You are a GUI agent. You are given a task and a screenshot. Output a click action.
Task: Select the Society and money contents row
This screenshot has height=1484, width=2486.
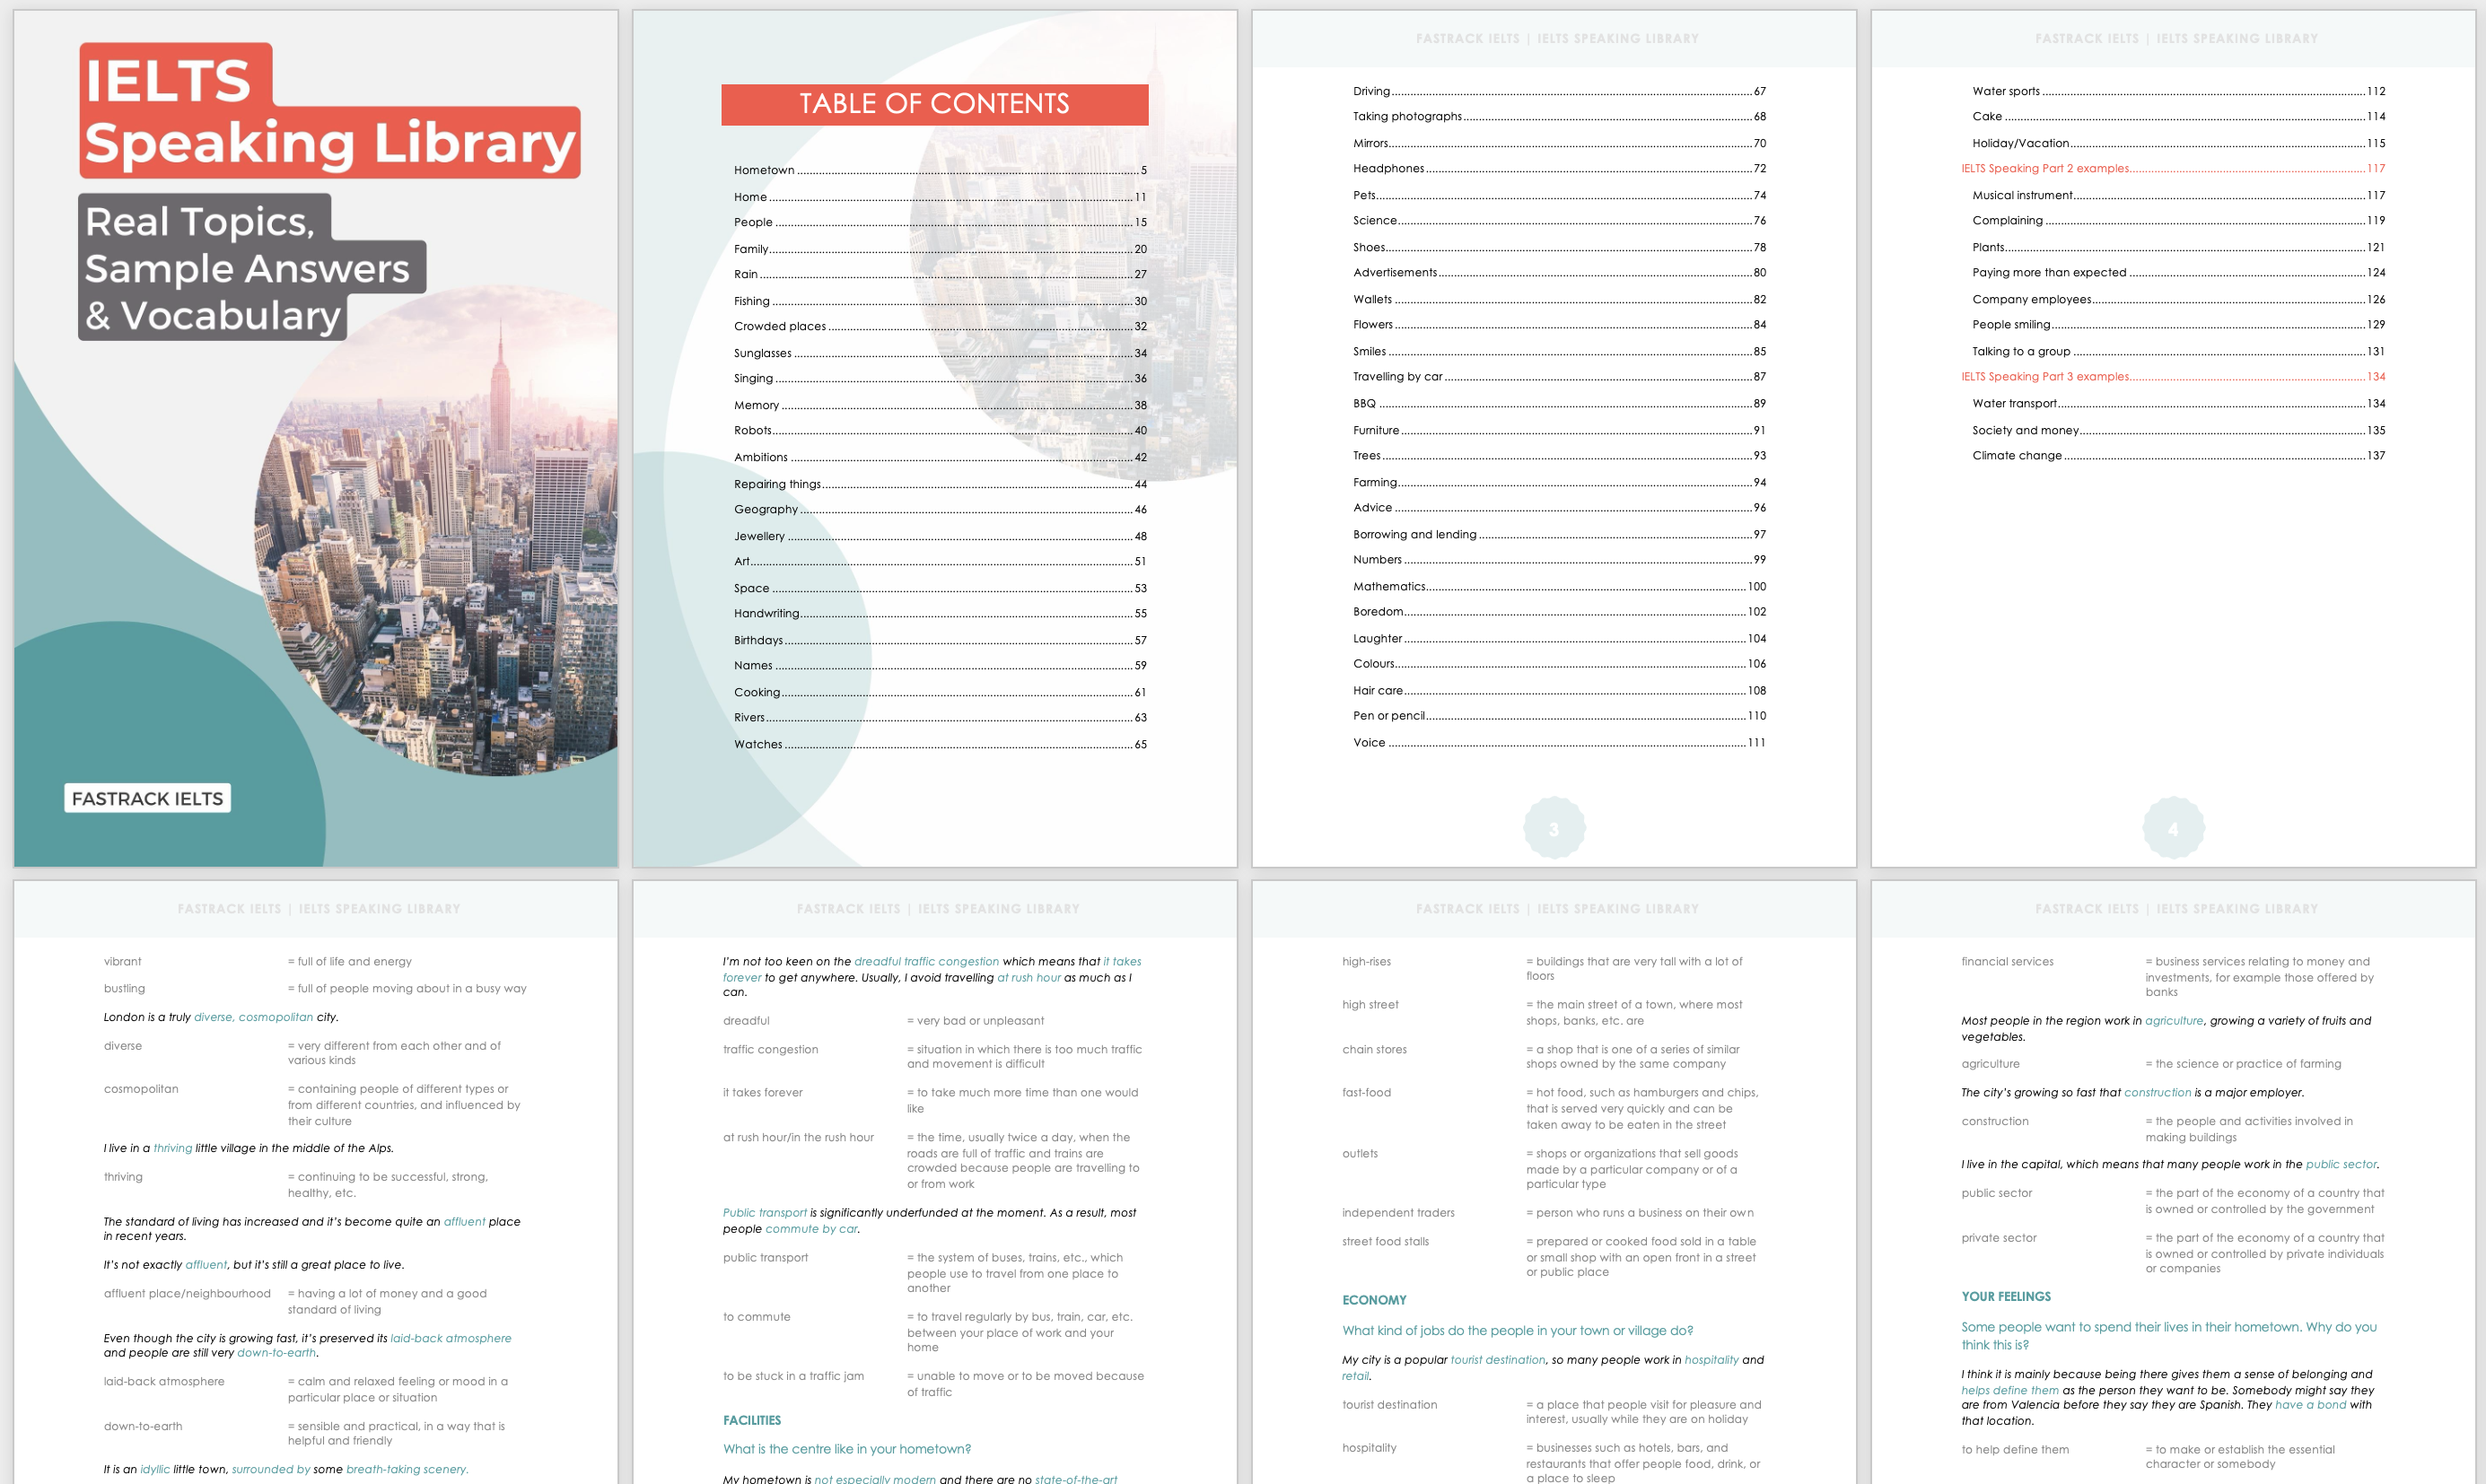coord(2178,430)
